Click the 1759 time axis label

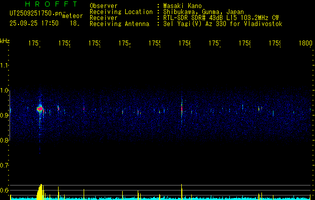[275, 43]
